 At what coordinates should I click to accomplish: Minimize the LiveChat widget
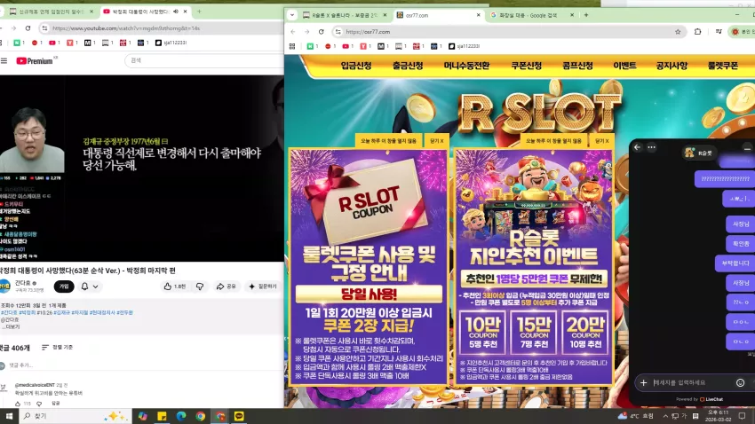(747, 148)
